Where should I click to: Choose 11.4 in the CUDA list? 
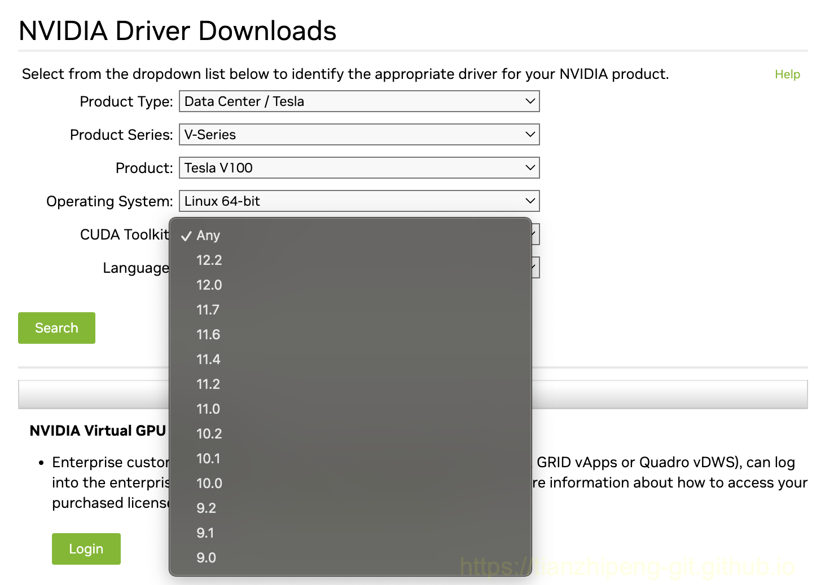tap(208, 360)
